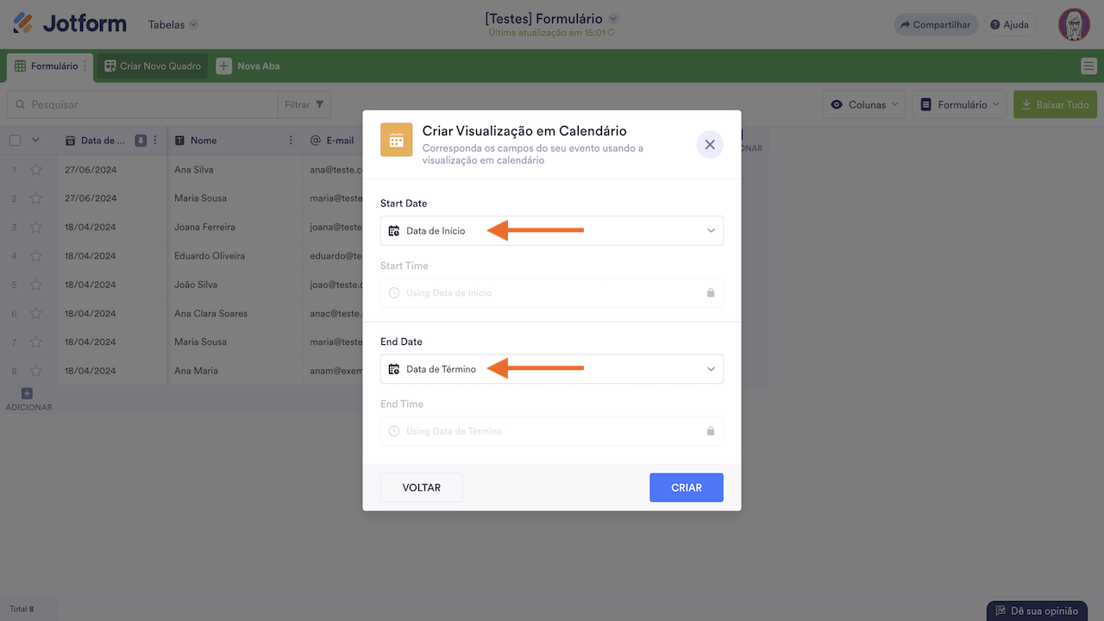Switch to the Criar Novo Quadro tab
Screen dimensions: 1104x621
(153, 66)
